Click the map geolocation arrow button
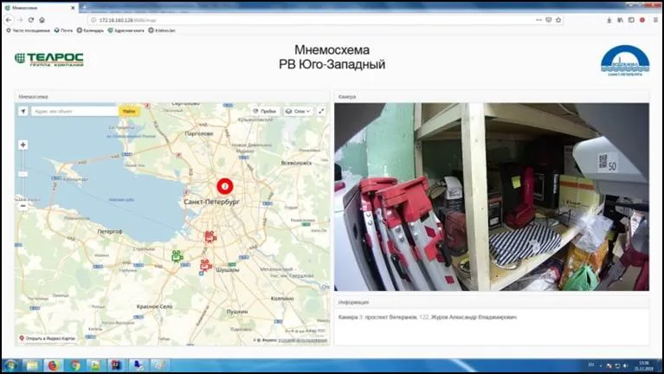Image resolution: width=664 pixels, height=374 pixels. point(23,111)
